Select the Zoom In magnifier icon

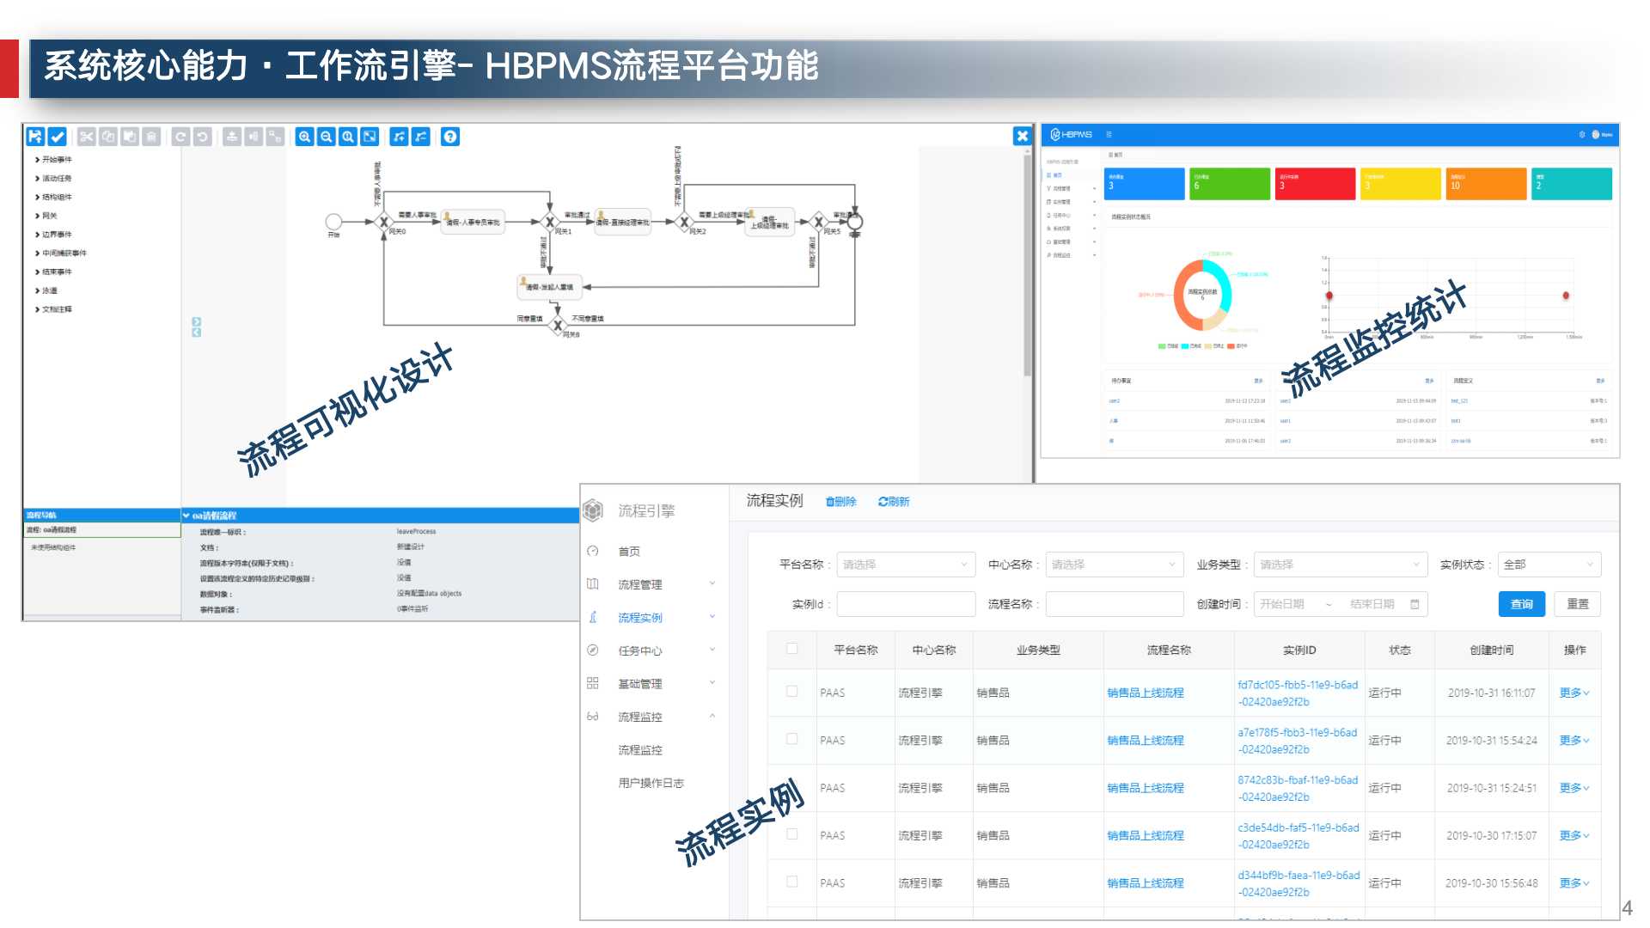303,136
